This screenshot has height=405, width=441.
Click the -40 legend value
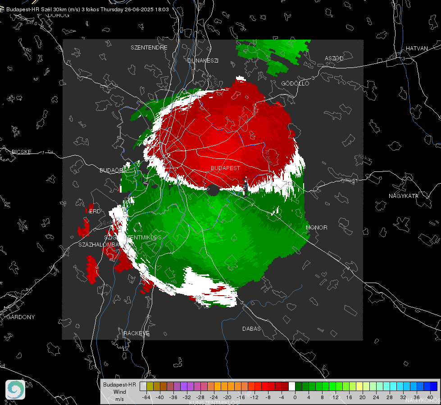tap(160, 397)
